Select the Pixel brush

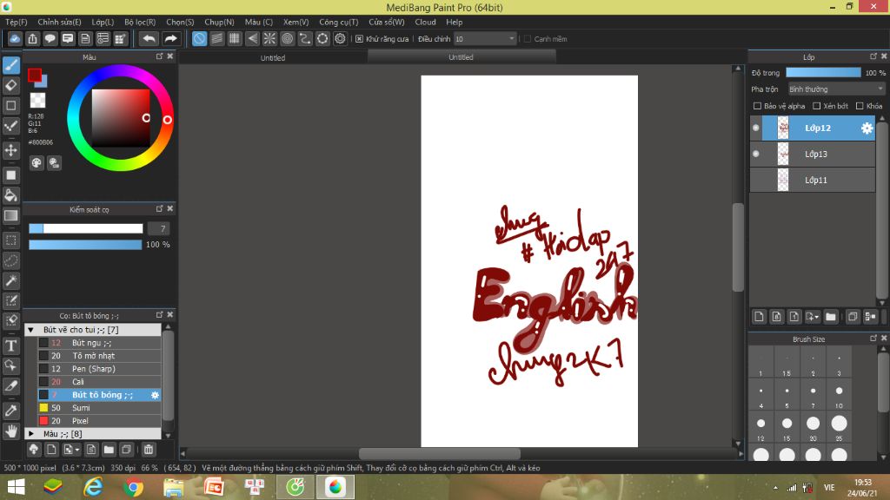click(x=99, y=421)
